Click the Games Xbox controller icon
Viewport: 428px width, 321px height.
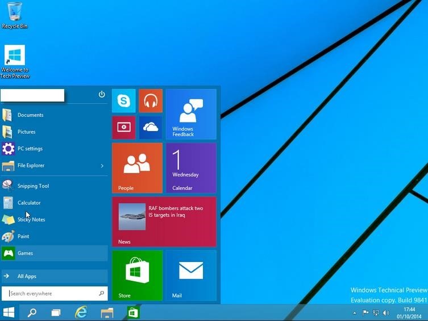(x=8, y=253)
